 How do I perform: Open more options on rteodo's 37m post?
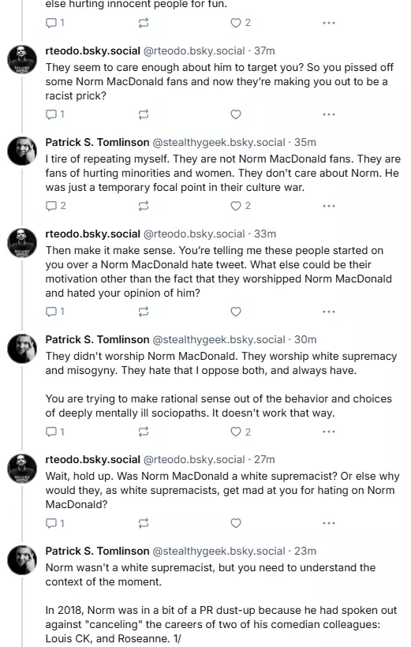(328, 114)
